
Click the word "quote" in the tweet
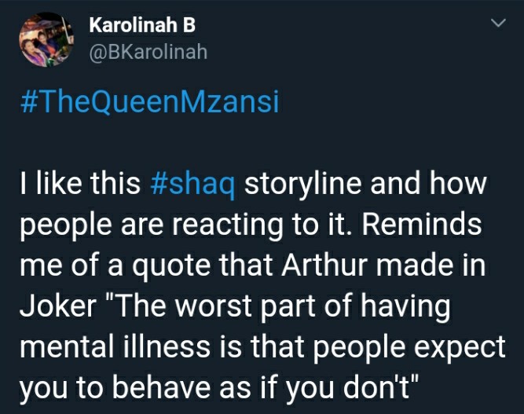tap(170, 266)
